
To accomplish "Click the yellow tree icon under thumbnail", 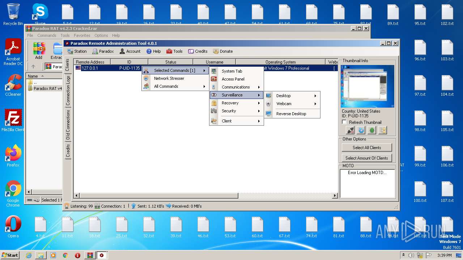I will [x=383, y=130].
